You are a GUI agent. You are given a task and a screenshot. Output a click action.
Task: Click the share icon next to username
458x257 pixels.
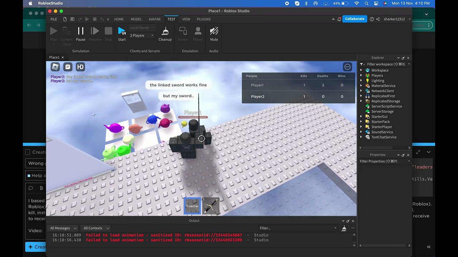pyautogui.click(x=378, y=19)
